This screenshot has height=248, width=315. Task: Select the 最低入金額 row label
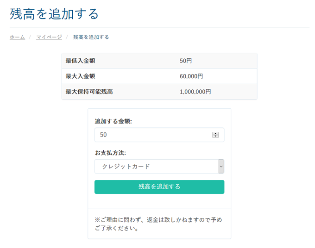coord(80,61)
